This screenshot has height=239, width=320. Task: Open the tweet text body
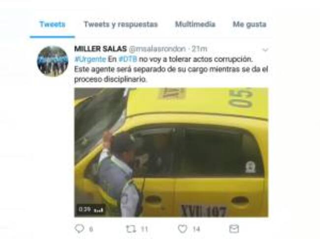click(171, 69)
